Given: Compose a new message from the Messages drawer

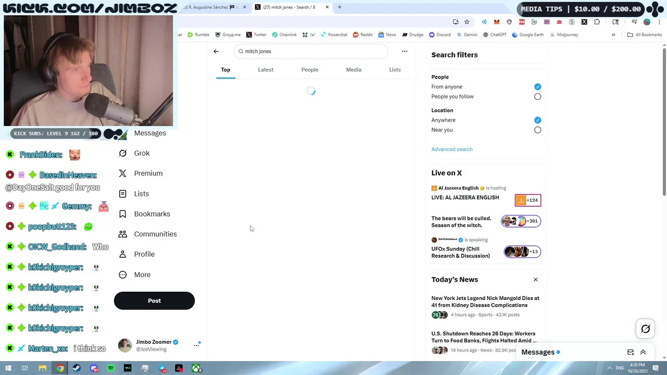Looking at the screenshot, I should click(631, 352).
